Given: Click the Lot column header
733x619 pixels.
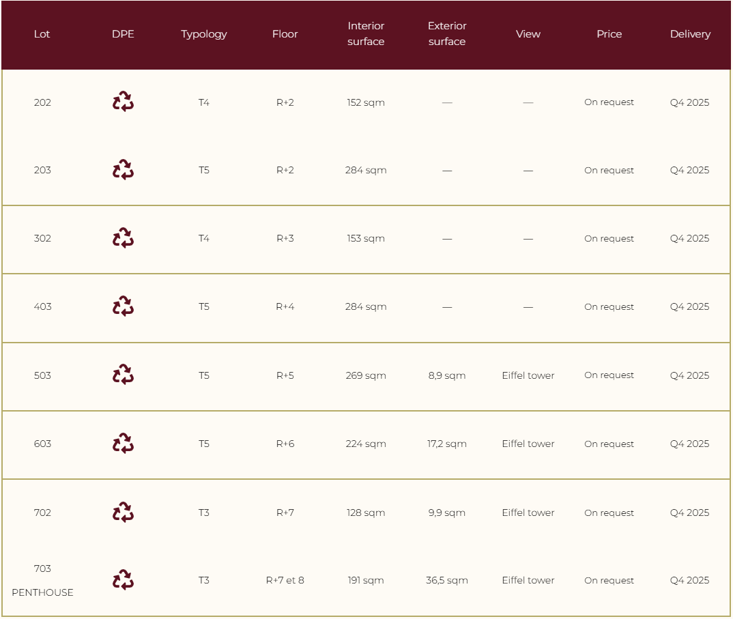Looking at the screenshot, I should coord(42,34).
